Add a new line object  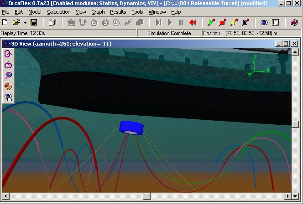[83, 23]
